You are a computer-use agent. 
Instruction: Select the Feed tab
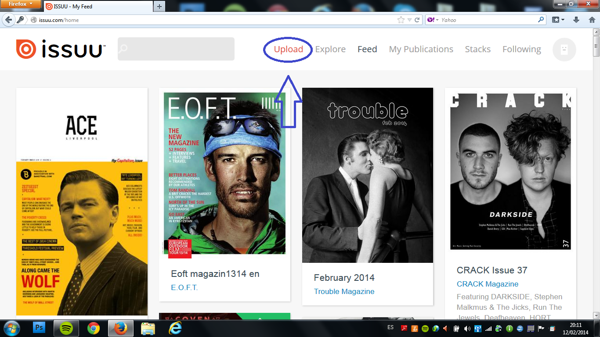[x=367, y=49]
